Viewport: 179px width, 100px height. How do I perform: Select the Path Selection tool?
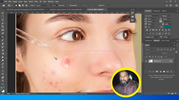[x=3, y=71]
